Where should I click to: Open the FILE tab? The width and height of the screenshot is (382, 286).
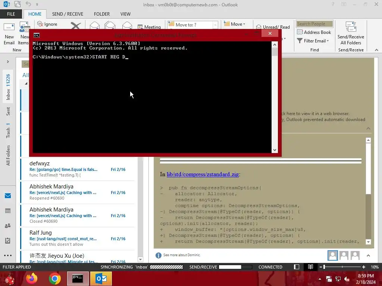pyautogui.click(x=11, y=14)
